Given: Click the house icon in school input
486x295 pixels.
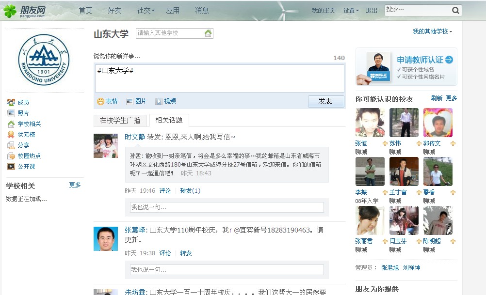Looking at the screenshot, I should tap(208, 33).
